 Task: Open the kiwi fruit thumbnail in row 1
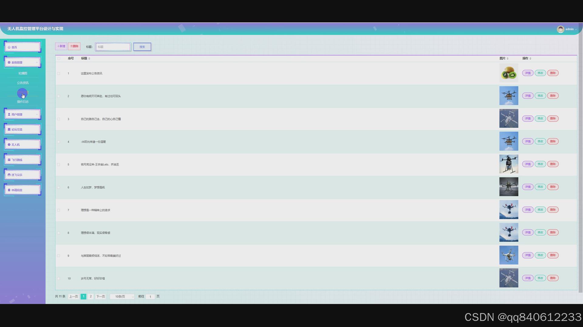pos(509,73)
